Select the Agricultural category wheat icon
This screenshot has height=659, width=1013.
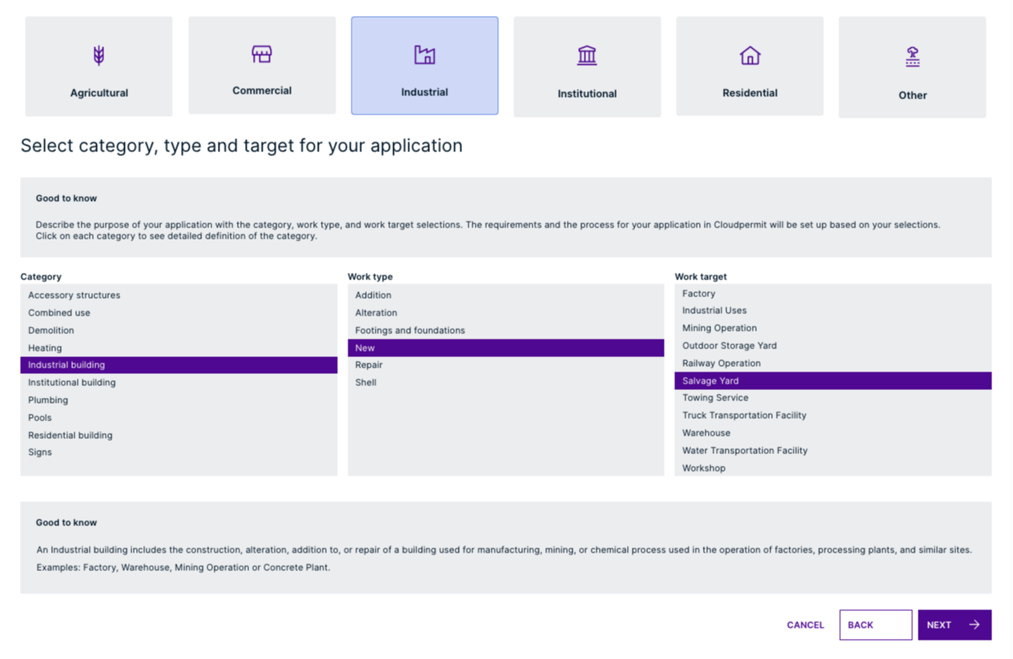98,54
